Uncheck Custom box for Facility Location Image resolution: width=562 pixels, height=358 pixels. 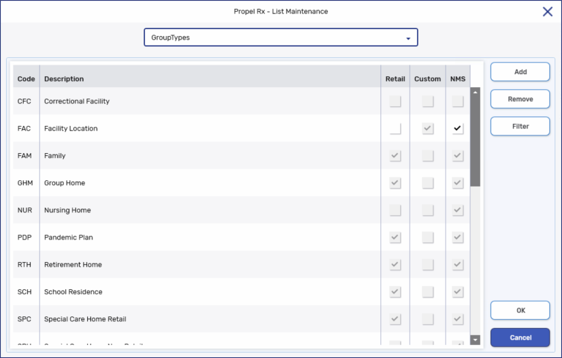point(427,128)
